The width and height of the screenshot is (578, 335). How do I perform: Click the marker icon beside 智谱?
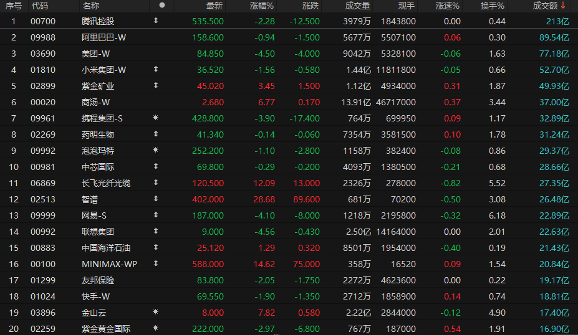pos(156,199)
